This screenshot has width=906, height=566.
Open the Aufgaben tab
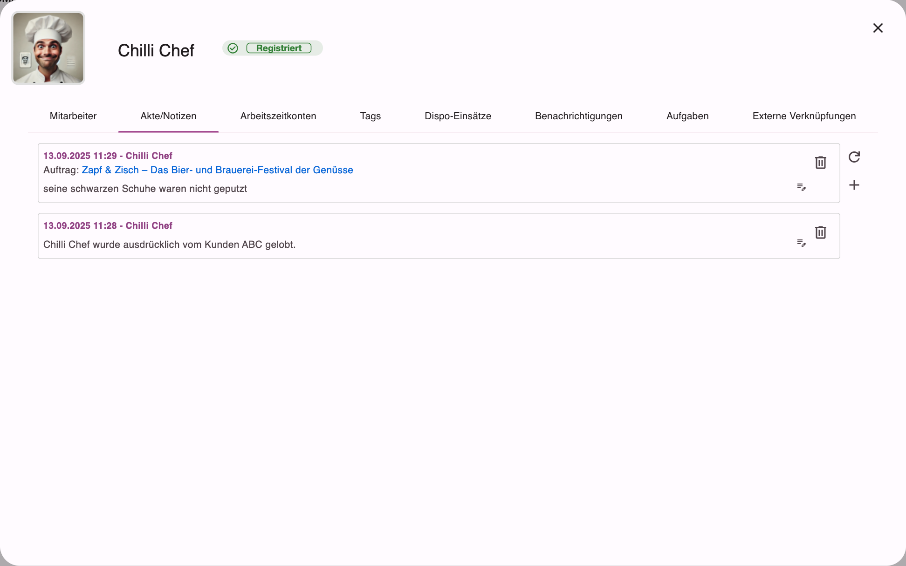[687, 116]
